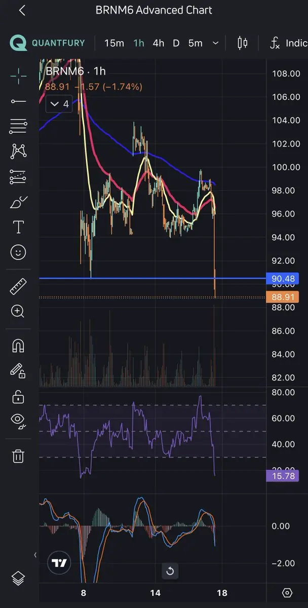Screen dimensions: 308x608
Task: Select the Text tool
Action: [x=18, y=227]
